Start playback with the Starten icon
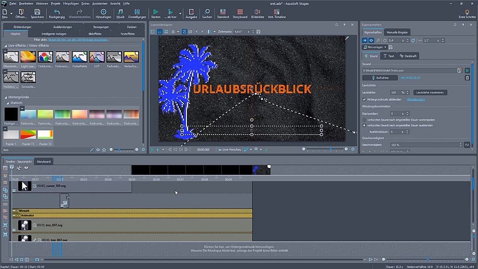 (156, 12)
